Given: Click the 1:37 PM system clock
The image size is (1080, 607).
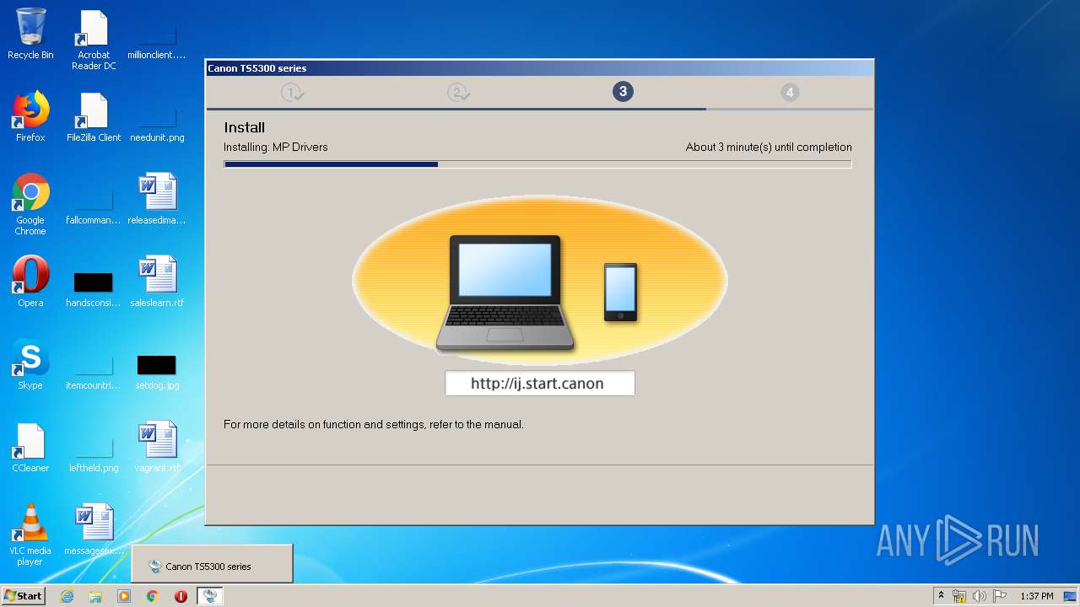Looking at the screenshot, I should click(x=1036, y=596).
